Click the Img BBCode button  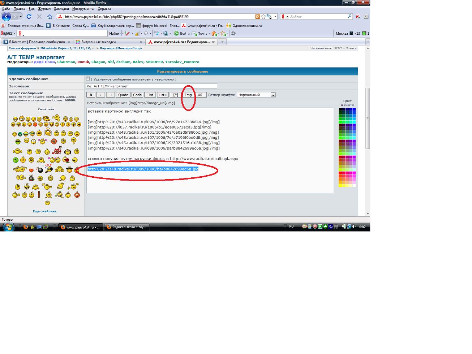tap(188, 95)
